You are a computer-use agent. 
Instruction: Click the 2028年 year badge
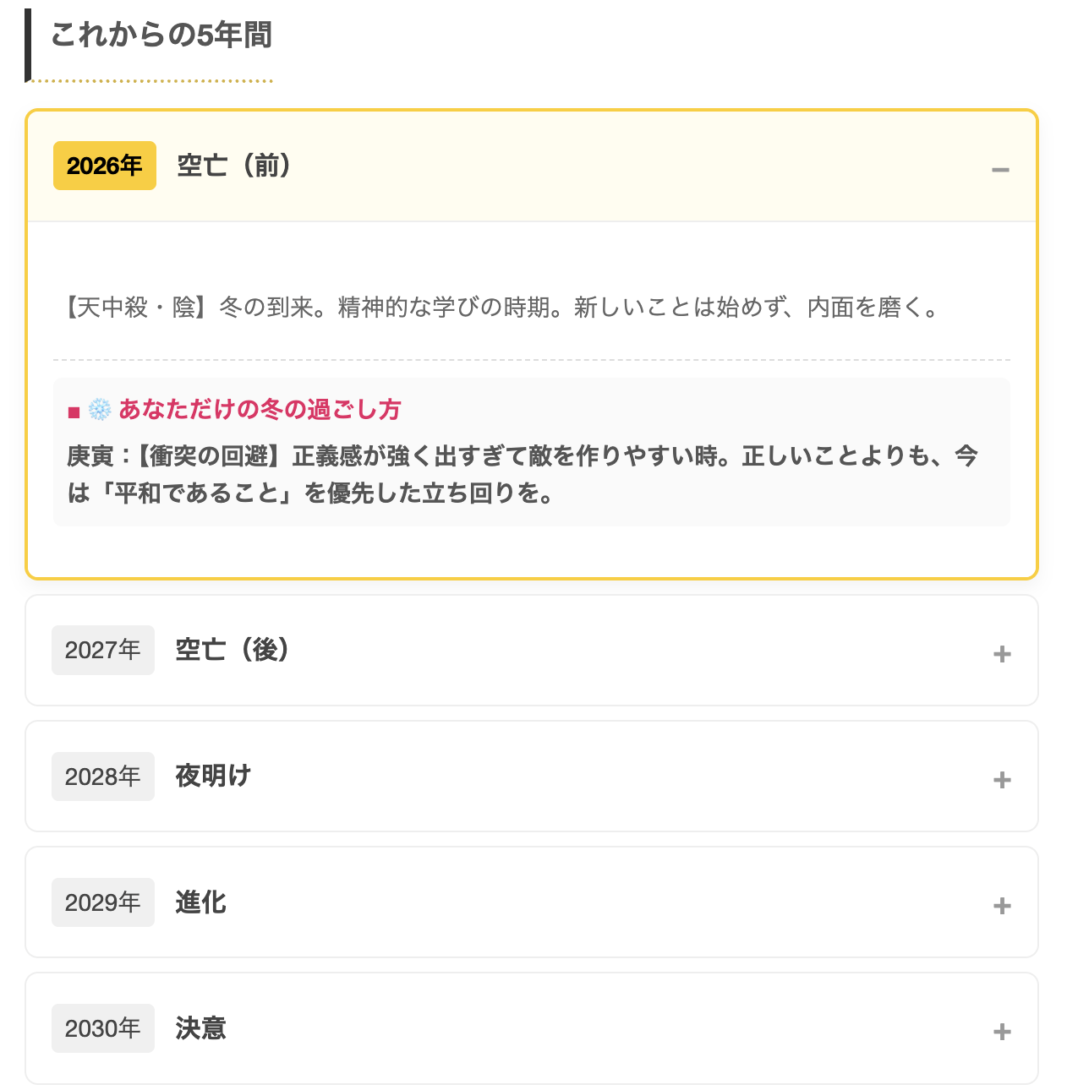[102, 776]
